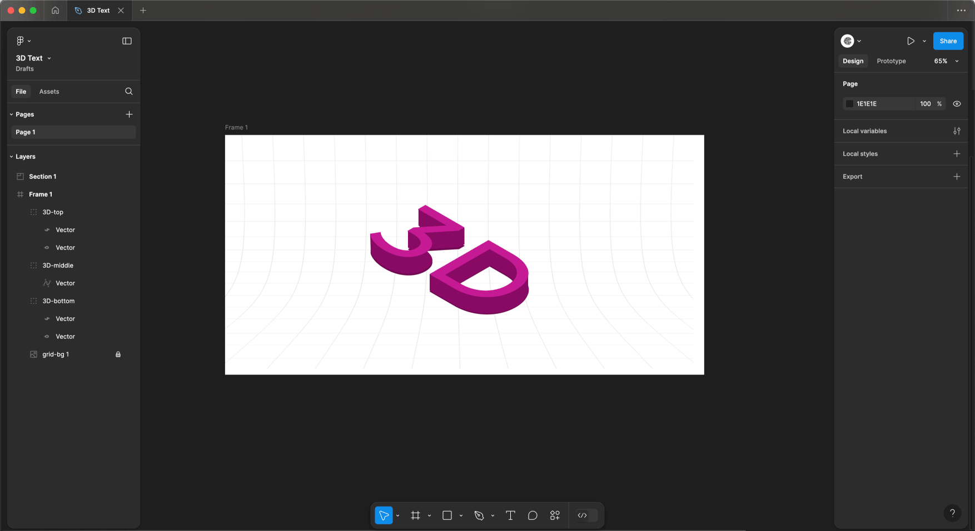This screenshot has width=975, height=531.
Task: Select the Pen tool
Action: click(479, 515)
